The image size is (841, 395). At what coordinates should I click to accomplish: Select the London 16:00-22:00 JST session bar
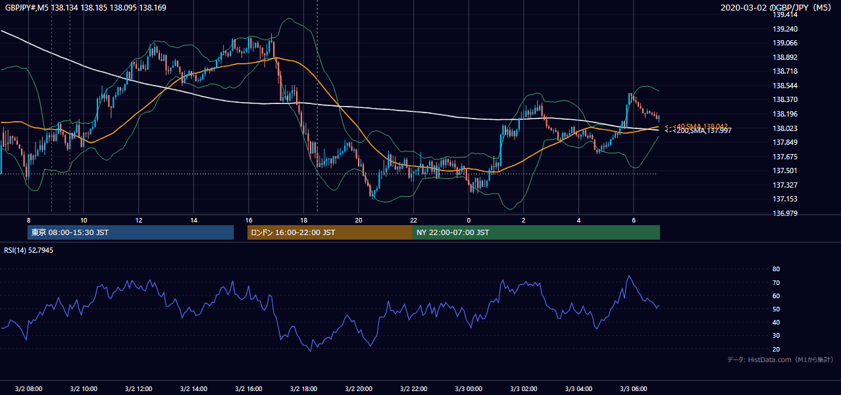click(330, 232)
